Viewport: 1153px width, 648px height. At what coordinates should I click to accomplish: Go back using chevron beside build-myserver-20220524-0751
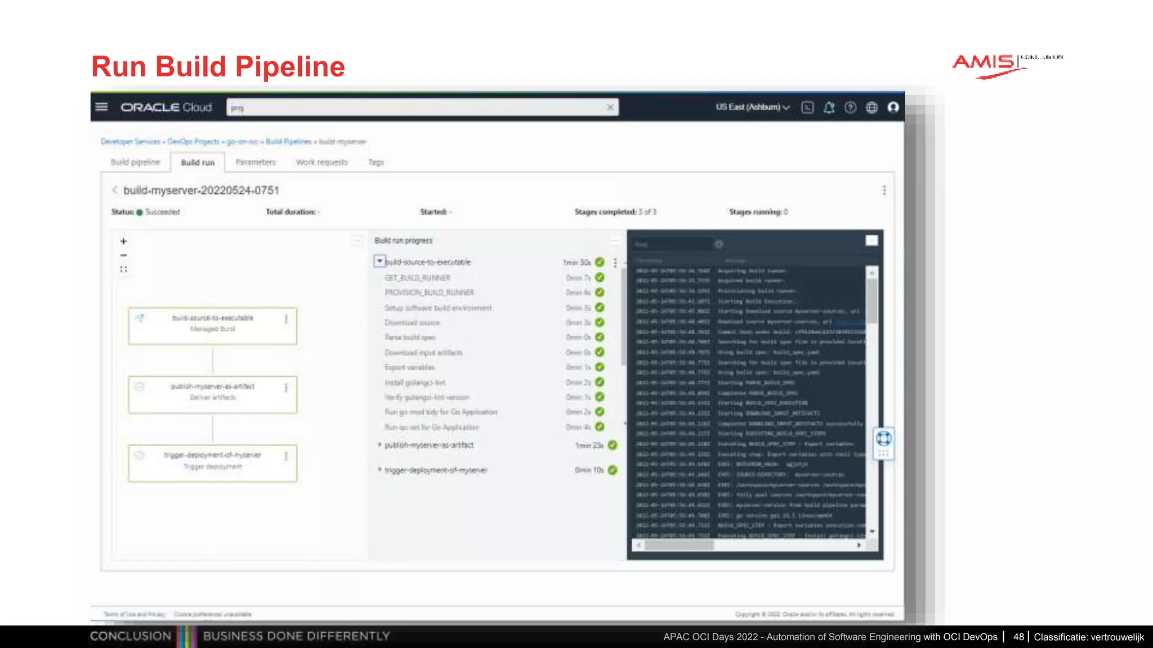coord(115,190)
